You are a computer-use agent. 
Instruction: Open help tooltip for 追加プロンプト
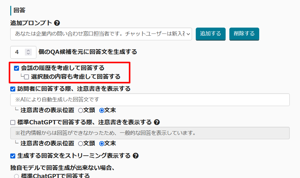57,23
